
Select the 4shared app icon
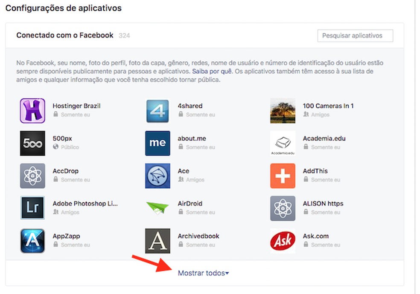(x=157, y=112)
